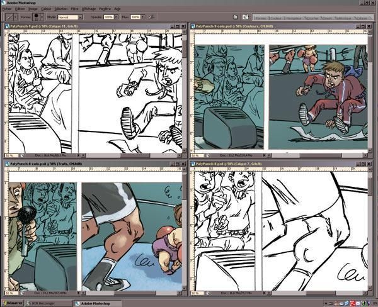Screen dimensions: 378x307
Task: Open the brush tool preset picker icon
Action: [10, 17]
